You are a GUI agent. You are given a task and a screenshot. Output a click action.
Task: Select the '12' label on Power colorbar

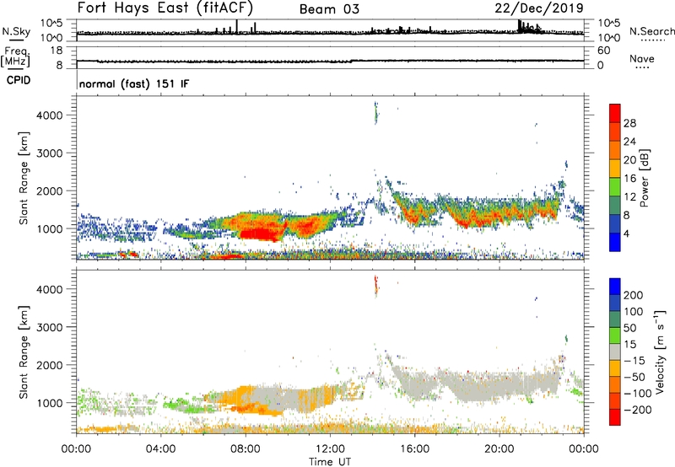(629, 197)
